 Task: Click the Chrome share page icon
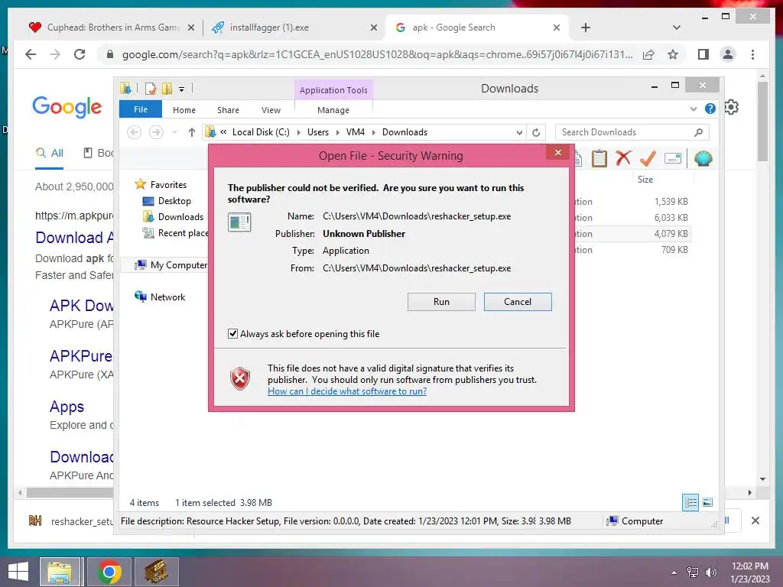click(648, 54)
